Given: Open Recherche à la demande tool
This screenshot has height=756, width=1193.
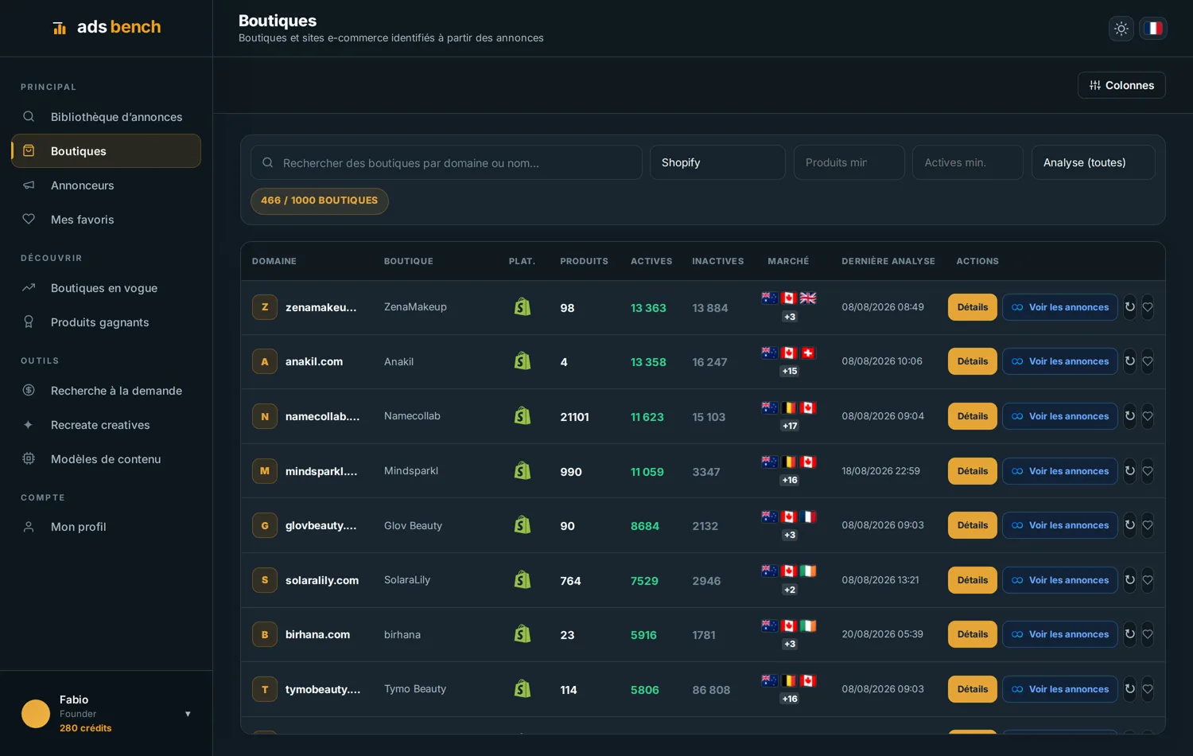Looking at the screenshot, I should tap(106, 391).
